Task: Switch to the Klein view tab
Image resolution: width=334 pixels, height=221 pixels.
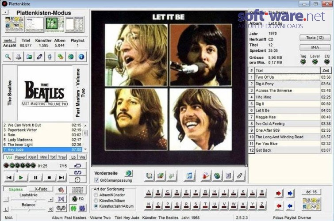Action: click(x=32, y=157)
